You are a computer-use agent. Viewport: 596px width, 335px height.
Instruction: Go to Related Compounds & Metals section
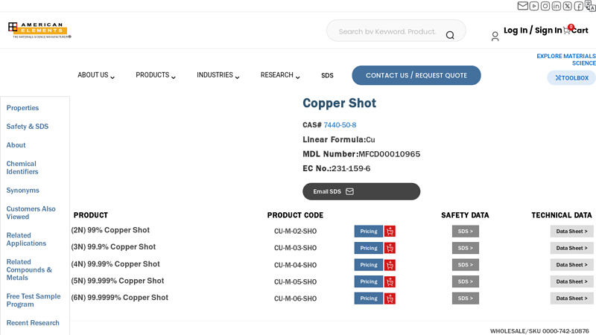29,269
